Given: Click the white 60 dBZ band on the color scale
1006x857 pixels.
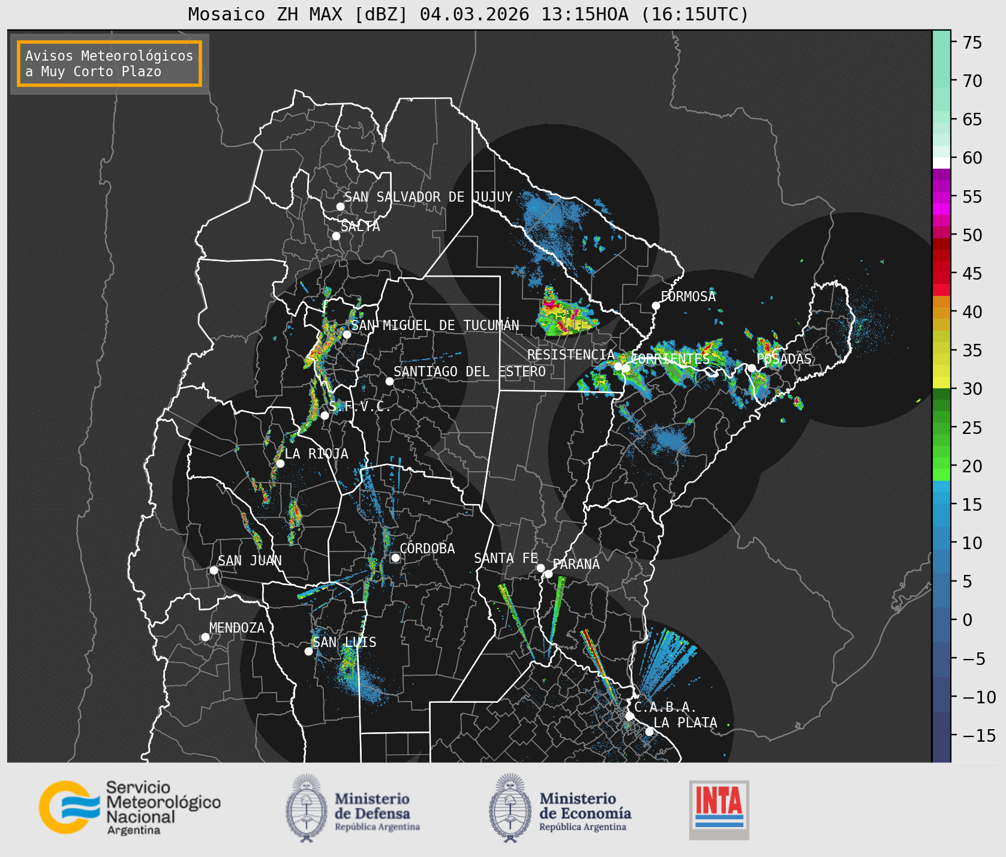Looking at the screenshot, I should coord(941,163).
